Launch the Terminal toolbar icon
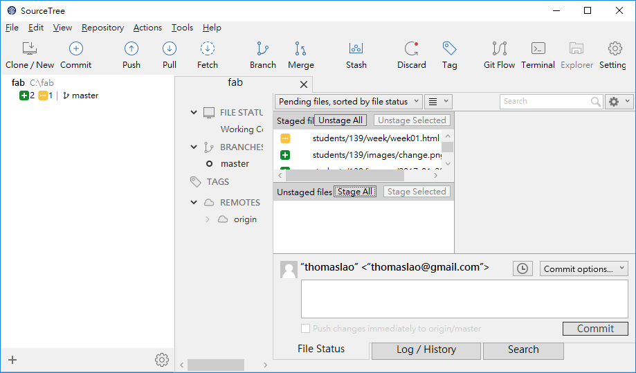Viewport: 636px width, 373px height. pyautogui.click(x=538, y=48)
